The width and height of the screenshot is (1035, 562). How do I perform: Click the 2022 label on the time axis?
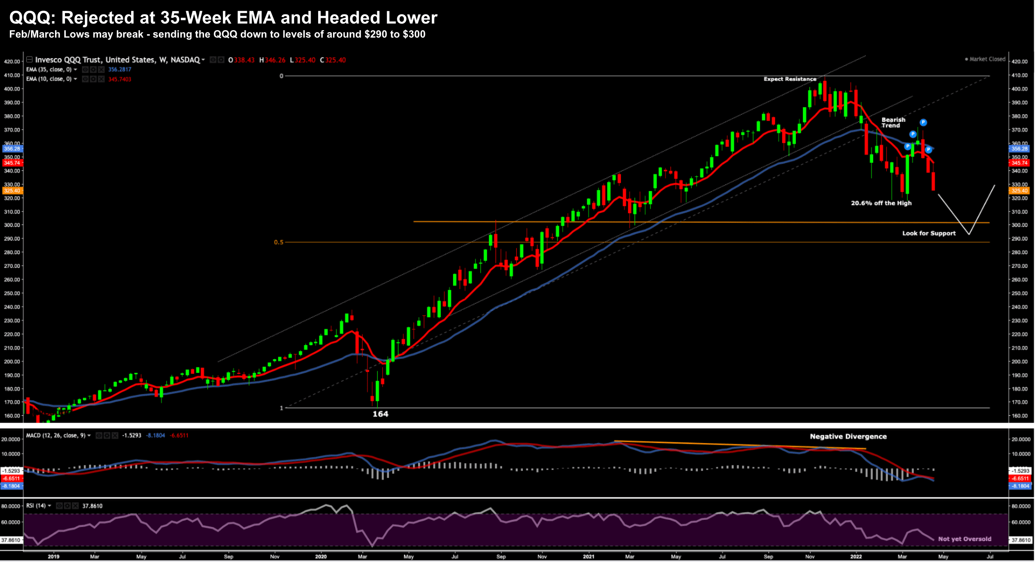pos(856,557)
